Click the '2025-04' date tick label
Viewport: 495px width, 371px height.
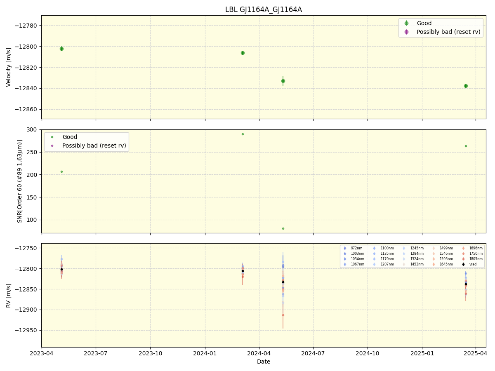[476, 353]
